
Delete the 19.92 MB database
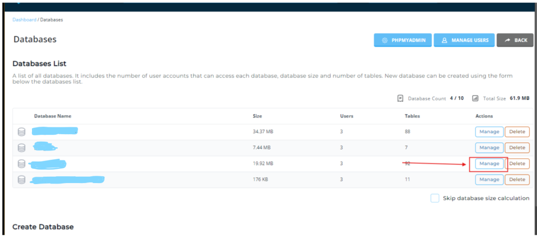point(517,164)
